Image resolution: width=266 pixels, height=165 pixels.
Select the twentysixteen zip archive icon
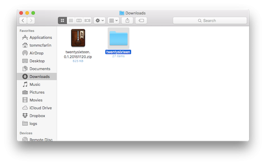(x=78, y=38)
